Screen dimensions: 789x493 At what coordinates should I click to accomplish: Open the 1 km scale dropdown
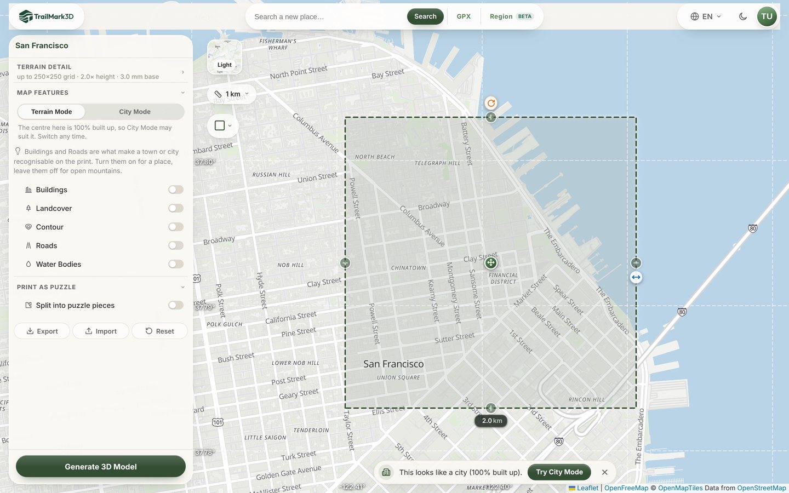pos(232,94)
